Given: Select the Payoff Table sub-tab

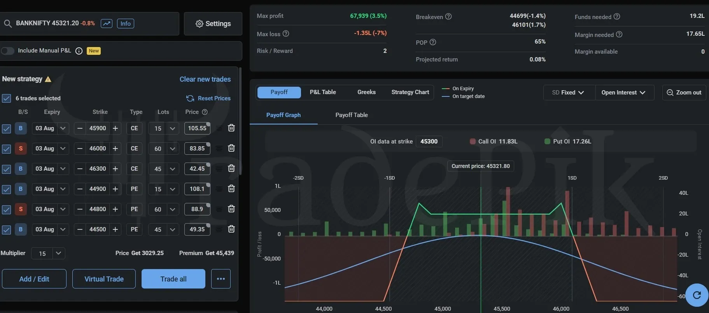Looking at the screenshot, I should tap(352, 115).
